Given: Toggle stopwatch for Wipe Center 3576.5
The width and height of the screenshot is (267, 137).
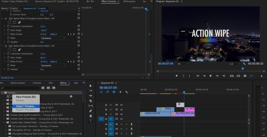Looking at the screenshot, I should [x=8, y=62].
